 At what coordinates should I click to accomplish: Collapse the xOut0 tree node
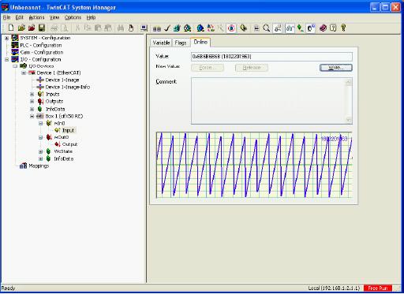click(x=41, y=137)
